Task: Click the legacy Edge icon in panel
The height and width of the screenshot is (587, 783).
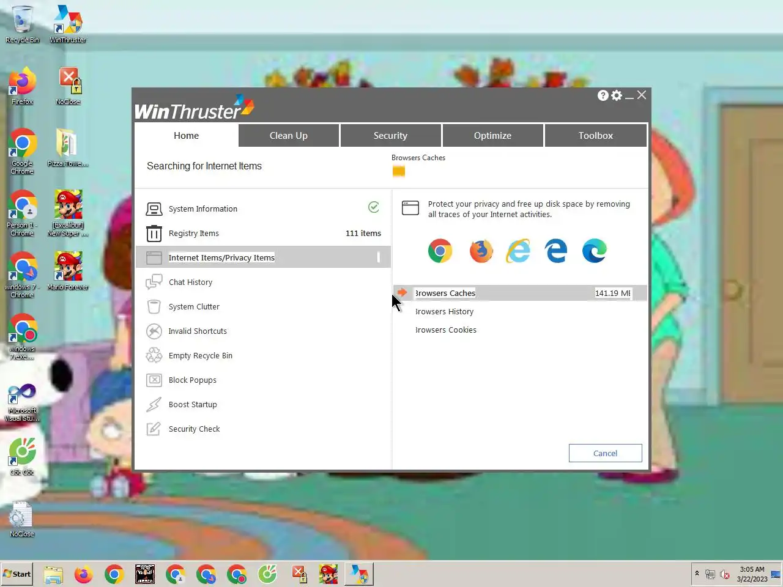Action: (556, 251)
